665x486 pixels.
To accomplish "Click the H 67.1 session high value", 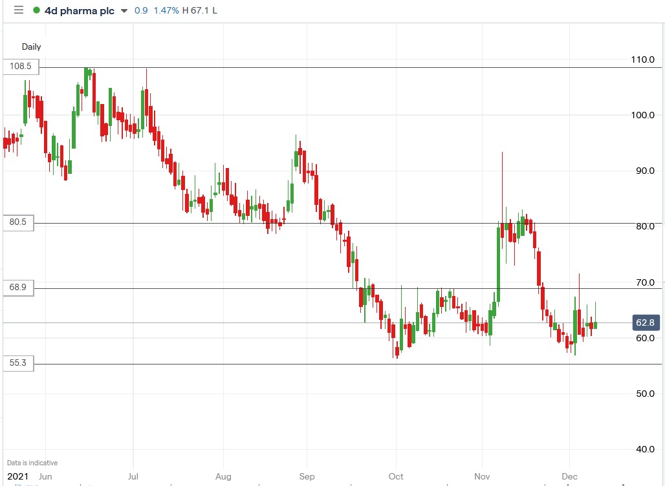I will 195,10.
